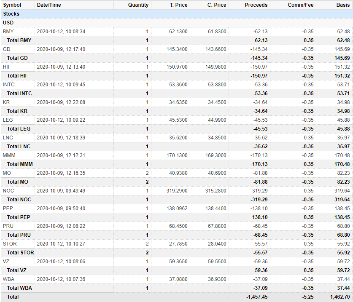
Task: Click grand total basis 1,462.70
Action: point(340,297)
